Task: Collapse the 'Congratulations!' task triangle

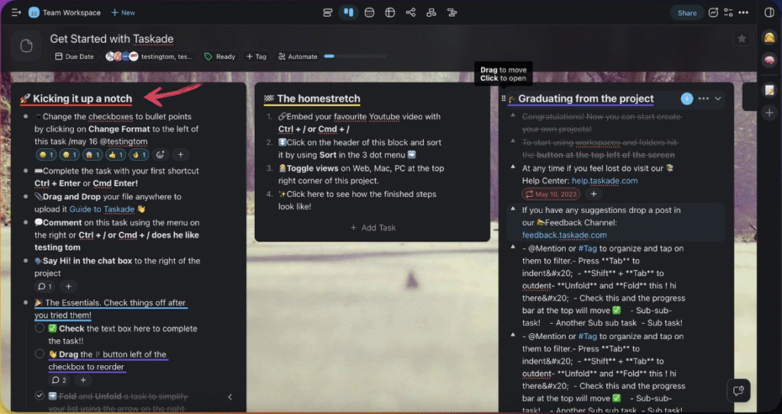Action: point(512,115)
